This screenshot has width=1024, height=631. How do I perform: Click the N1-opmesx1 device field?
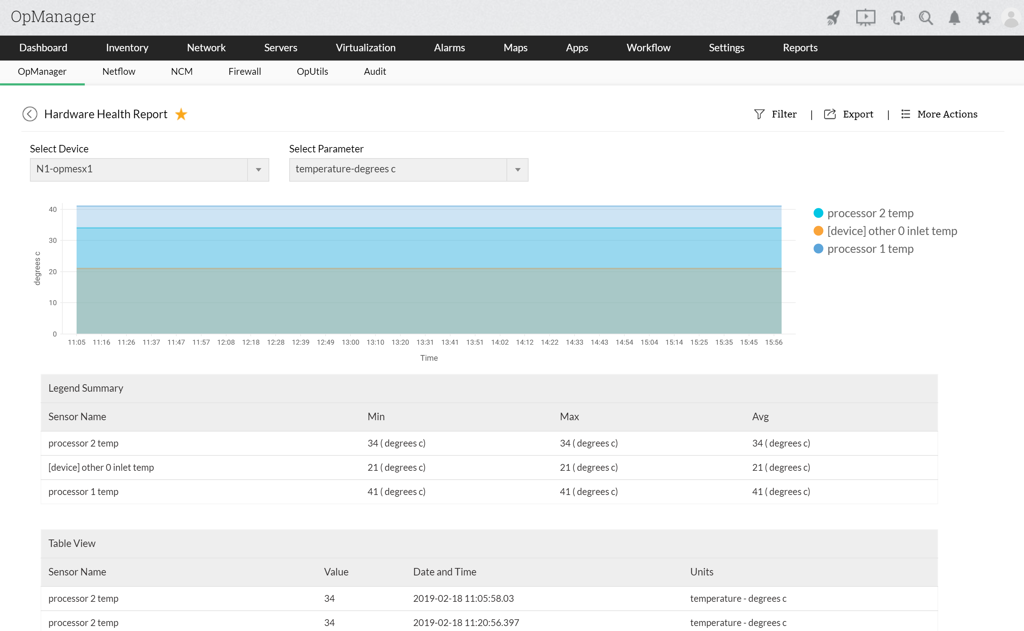(139, 170)
